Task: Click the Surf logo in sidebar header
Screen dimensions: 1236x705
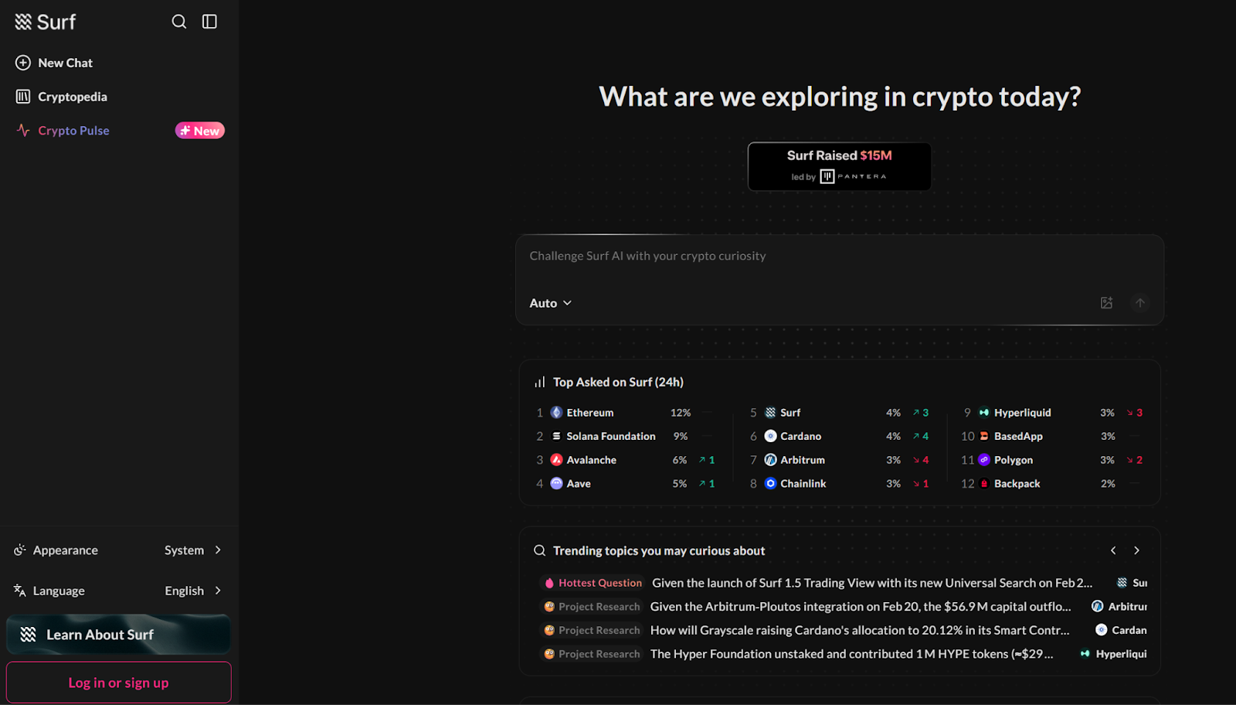Action: [x=46, y=22]
